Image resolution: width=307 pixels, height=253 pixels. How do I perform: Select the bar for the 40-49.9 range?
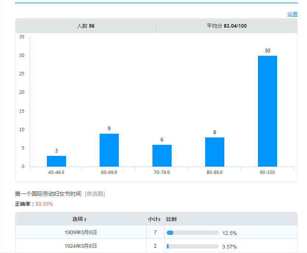coord(56,161)
